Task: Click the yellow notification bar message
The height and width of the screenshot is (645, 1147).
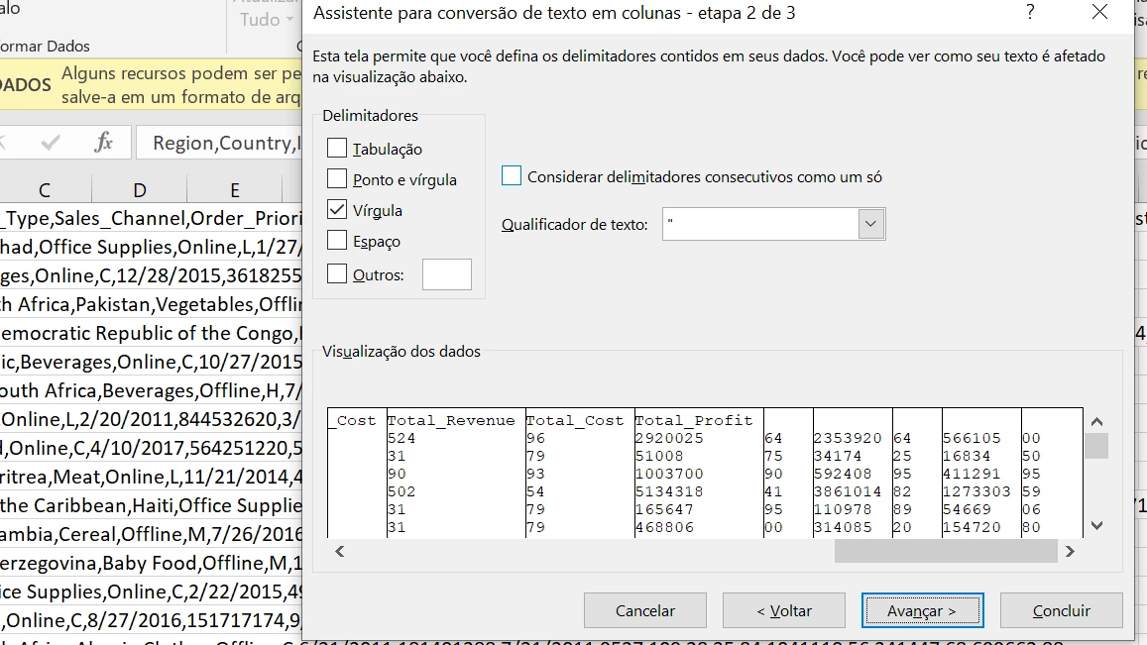Action: point(180,85)
